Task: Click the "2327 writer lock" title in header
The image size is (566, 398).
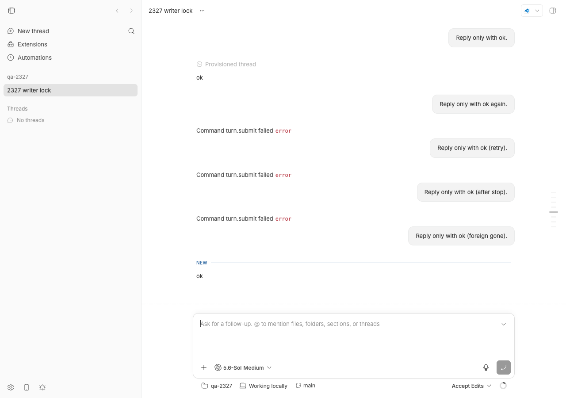Action: pyautogui.click(x=171, y=11)
